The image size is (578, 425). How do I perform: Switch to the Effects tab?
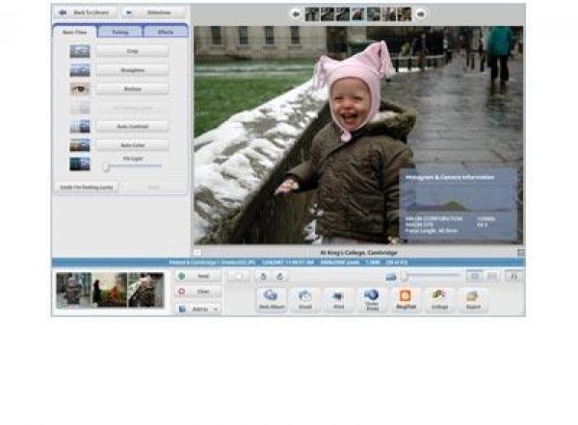coord(165,32)
